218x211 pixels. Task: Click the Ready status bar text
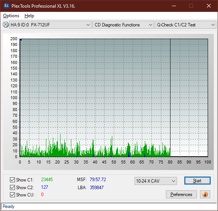coord(8,206)
